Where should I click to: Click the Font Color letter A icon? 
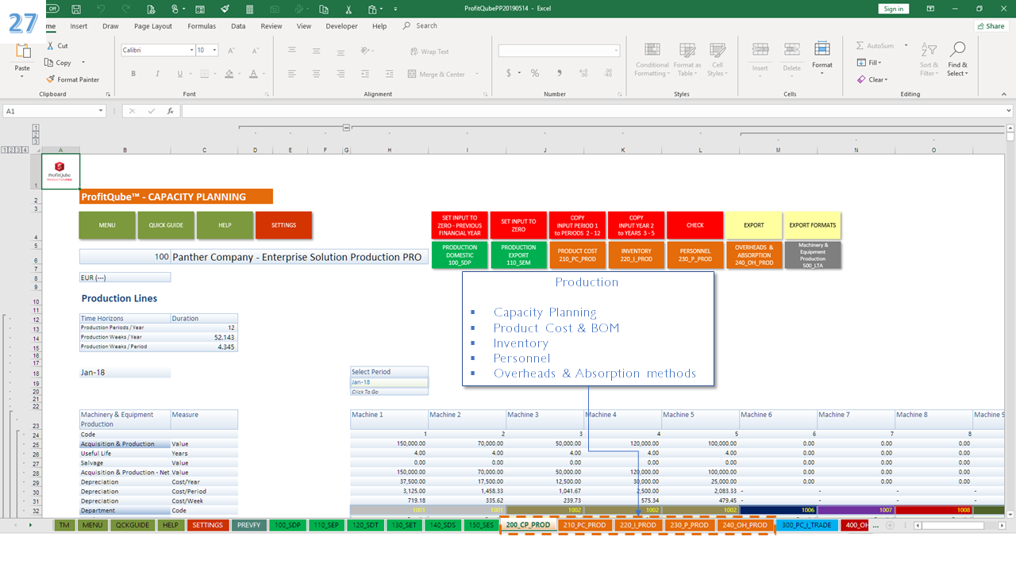(253, 74)
